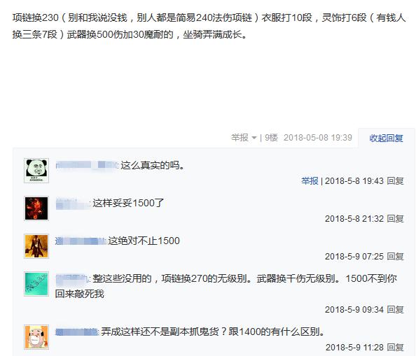
Task: Open the standing figure avatar profile
Action: point(36,246)
